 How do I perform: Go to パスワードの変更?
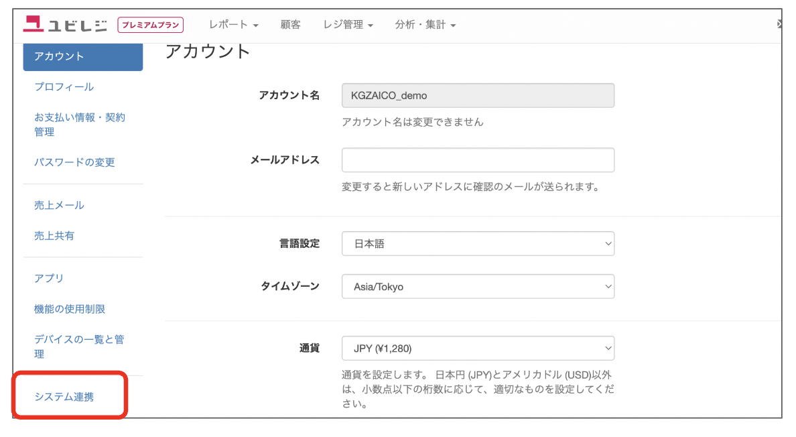point(74,162)
